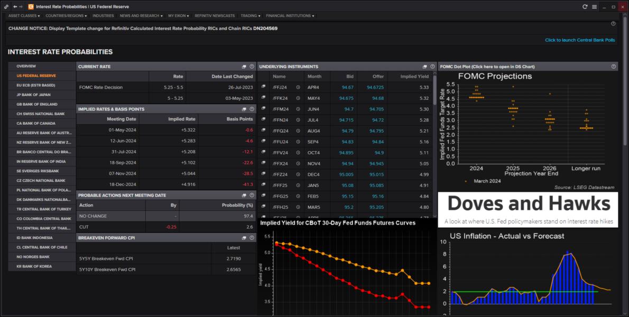Click the popout icon on IMPLIED RATES header

(x=244, y=108)
